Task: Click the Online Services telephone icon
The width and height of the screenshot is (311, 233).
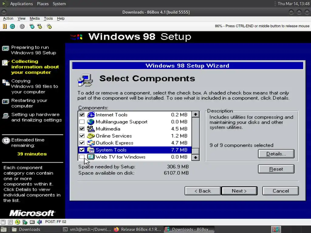Action: [x=91, y=136]
